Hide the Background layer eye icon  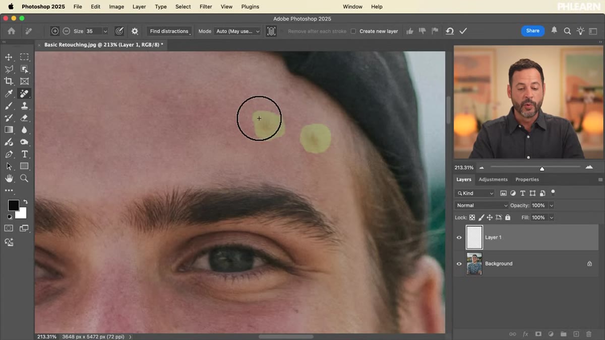[459, 264]
